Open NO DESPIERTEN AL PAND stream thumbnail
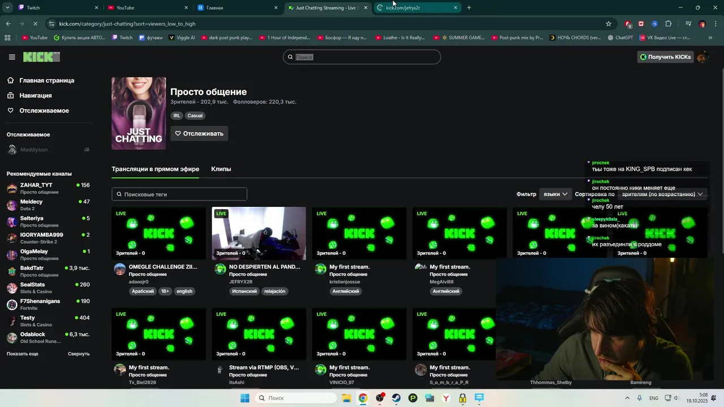 pyautogui.click(x=259, y=233)
